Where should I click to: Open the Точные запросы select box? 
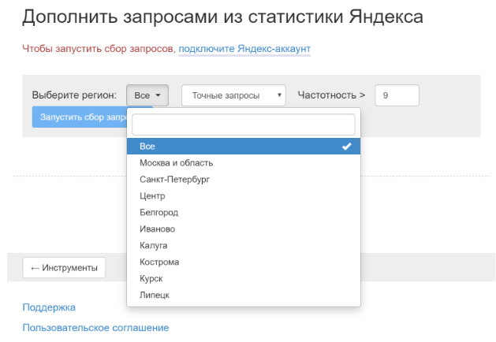tap(233, 95)
